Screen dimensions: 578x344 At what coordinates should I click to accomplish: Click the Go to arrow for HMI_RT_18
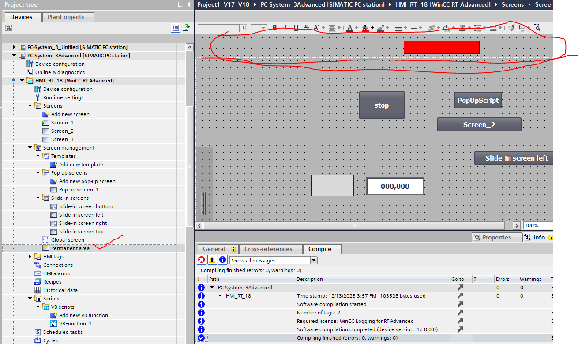point(460,296)
